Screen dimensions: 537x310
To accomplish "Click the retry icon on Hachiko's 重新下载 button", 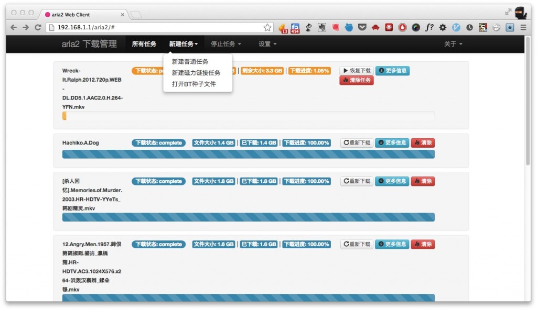I will point(346,142).
